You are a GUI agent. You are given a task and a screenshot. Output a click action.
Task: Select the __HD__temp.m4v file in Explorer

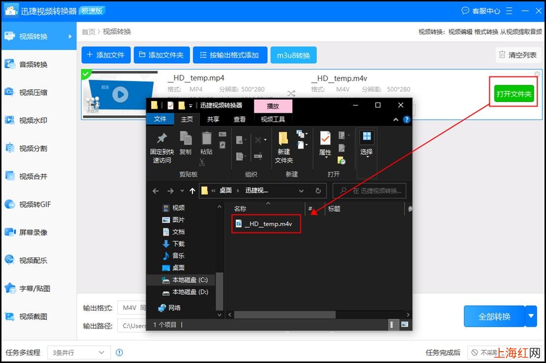(268, 224)
